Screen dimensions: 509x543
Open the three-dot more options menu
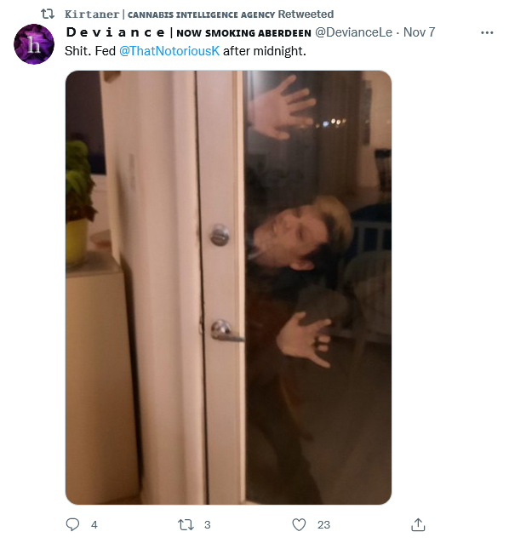point(487,32)
